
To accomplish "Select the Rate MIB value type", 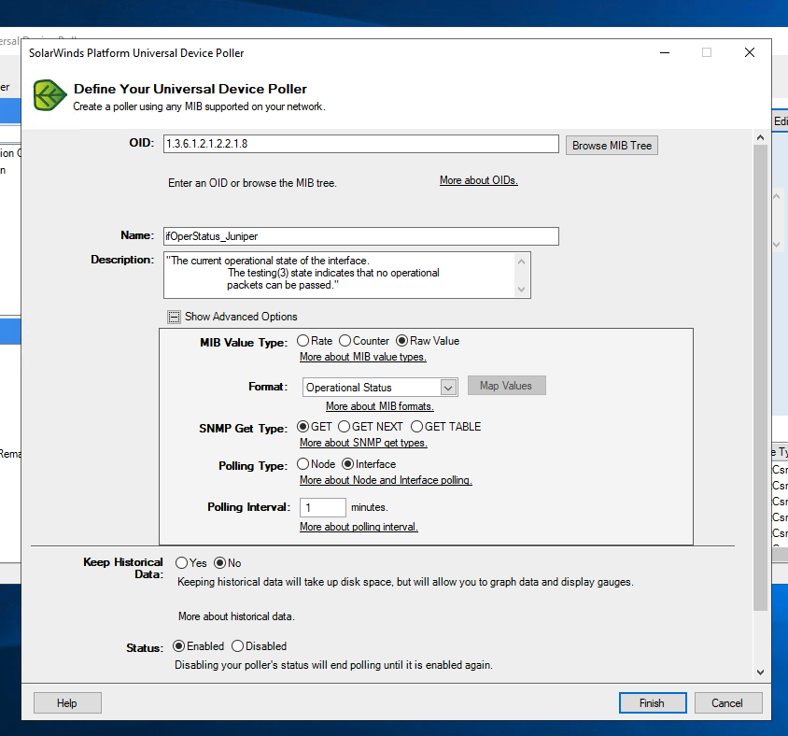I will click(302, 341).
